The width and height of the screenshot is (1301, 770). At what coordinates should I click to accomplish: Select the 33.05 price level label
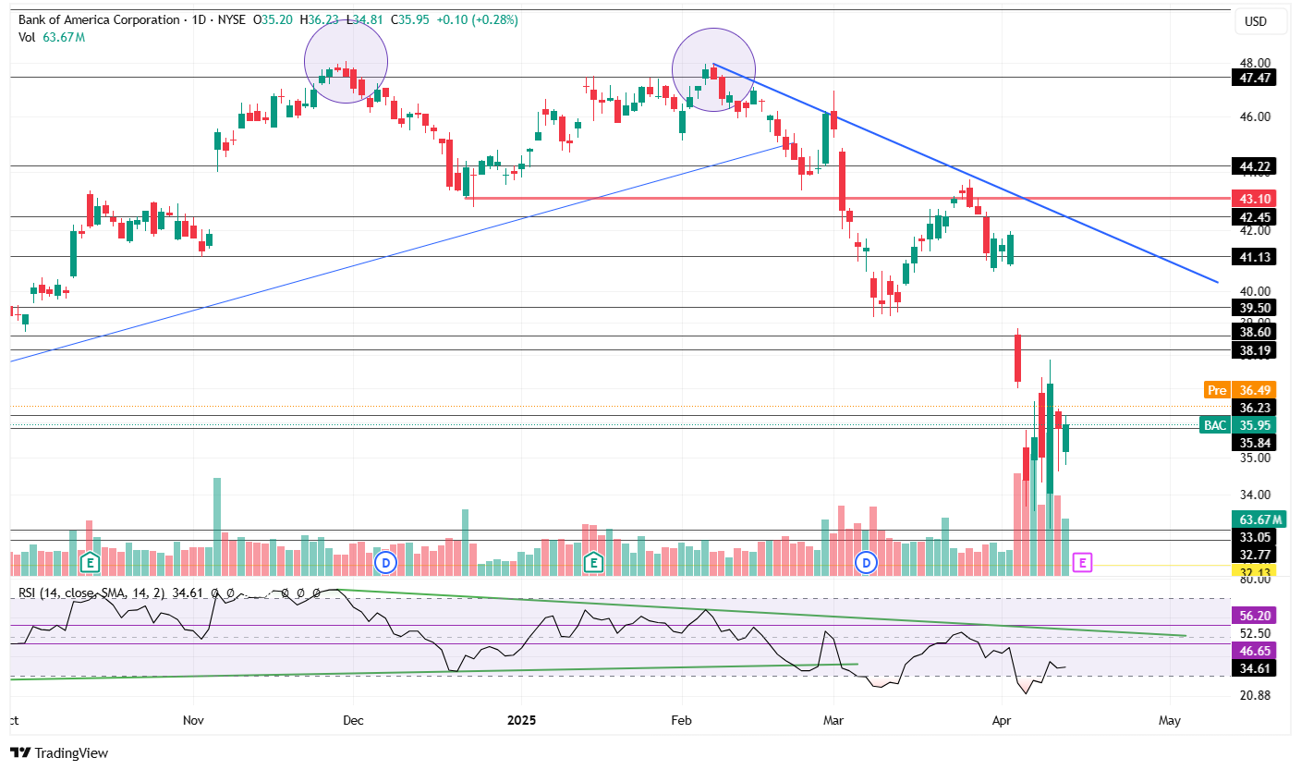1254,537
